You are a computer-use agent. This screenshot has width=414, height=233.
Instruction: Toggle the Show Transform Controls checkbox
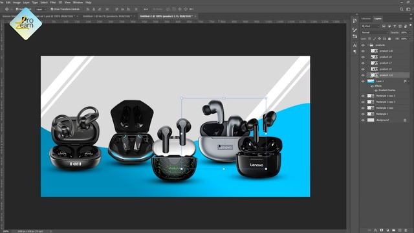(x=52, y=9)
